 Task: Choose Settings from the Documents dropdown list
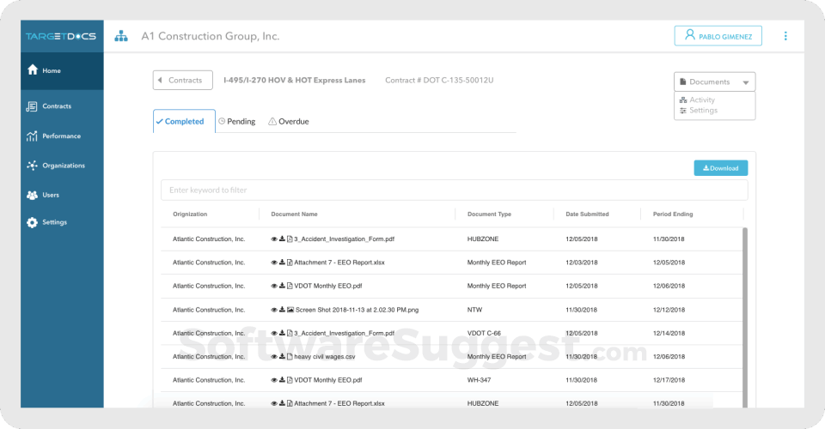tap(702, 111)
